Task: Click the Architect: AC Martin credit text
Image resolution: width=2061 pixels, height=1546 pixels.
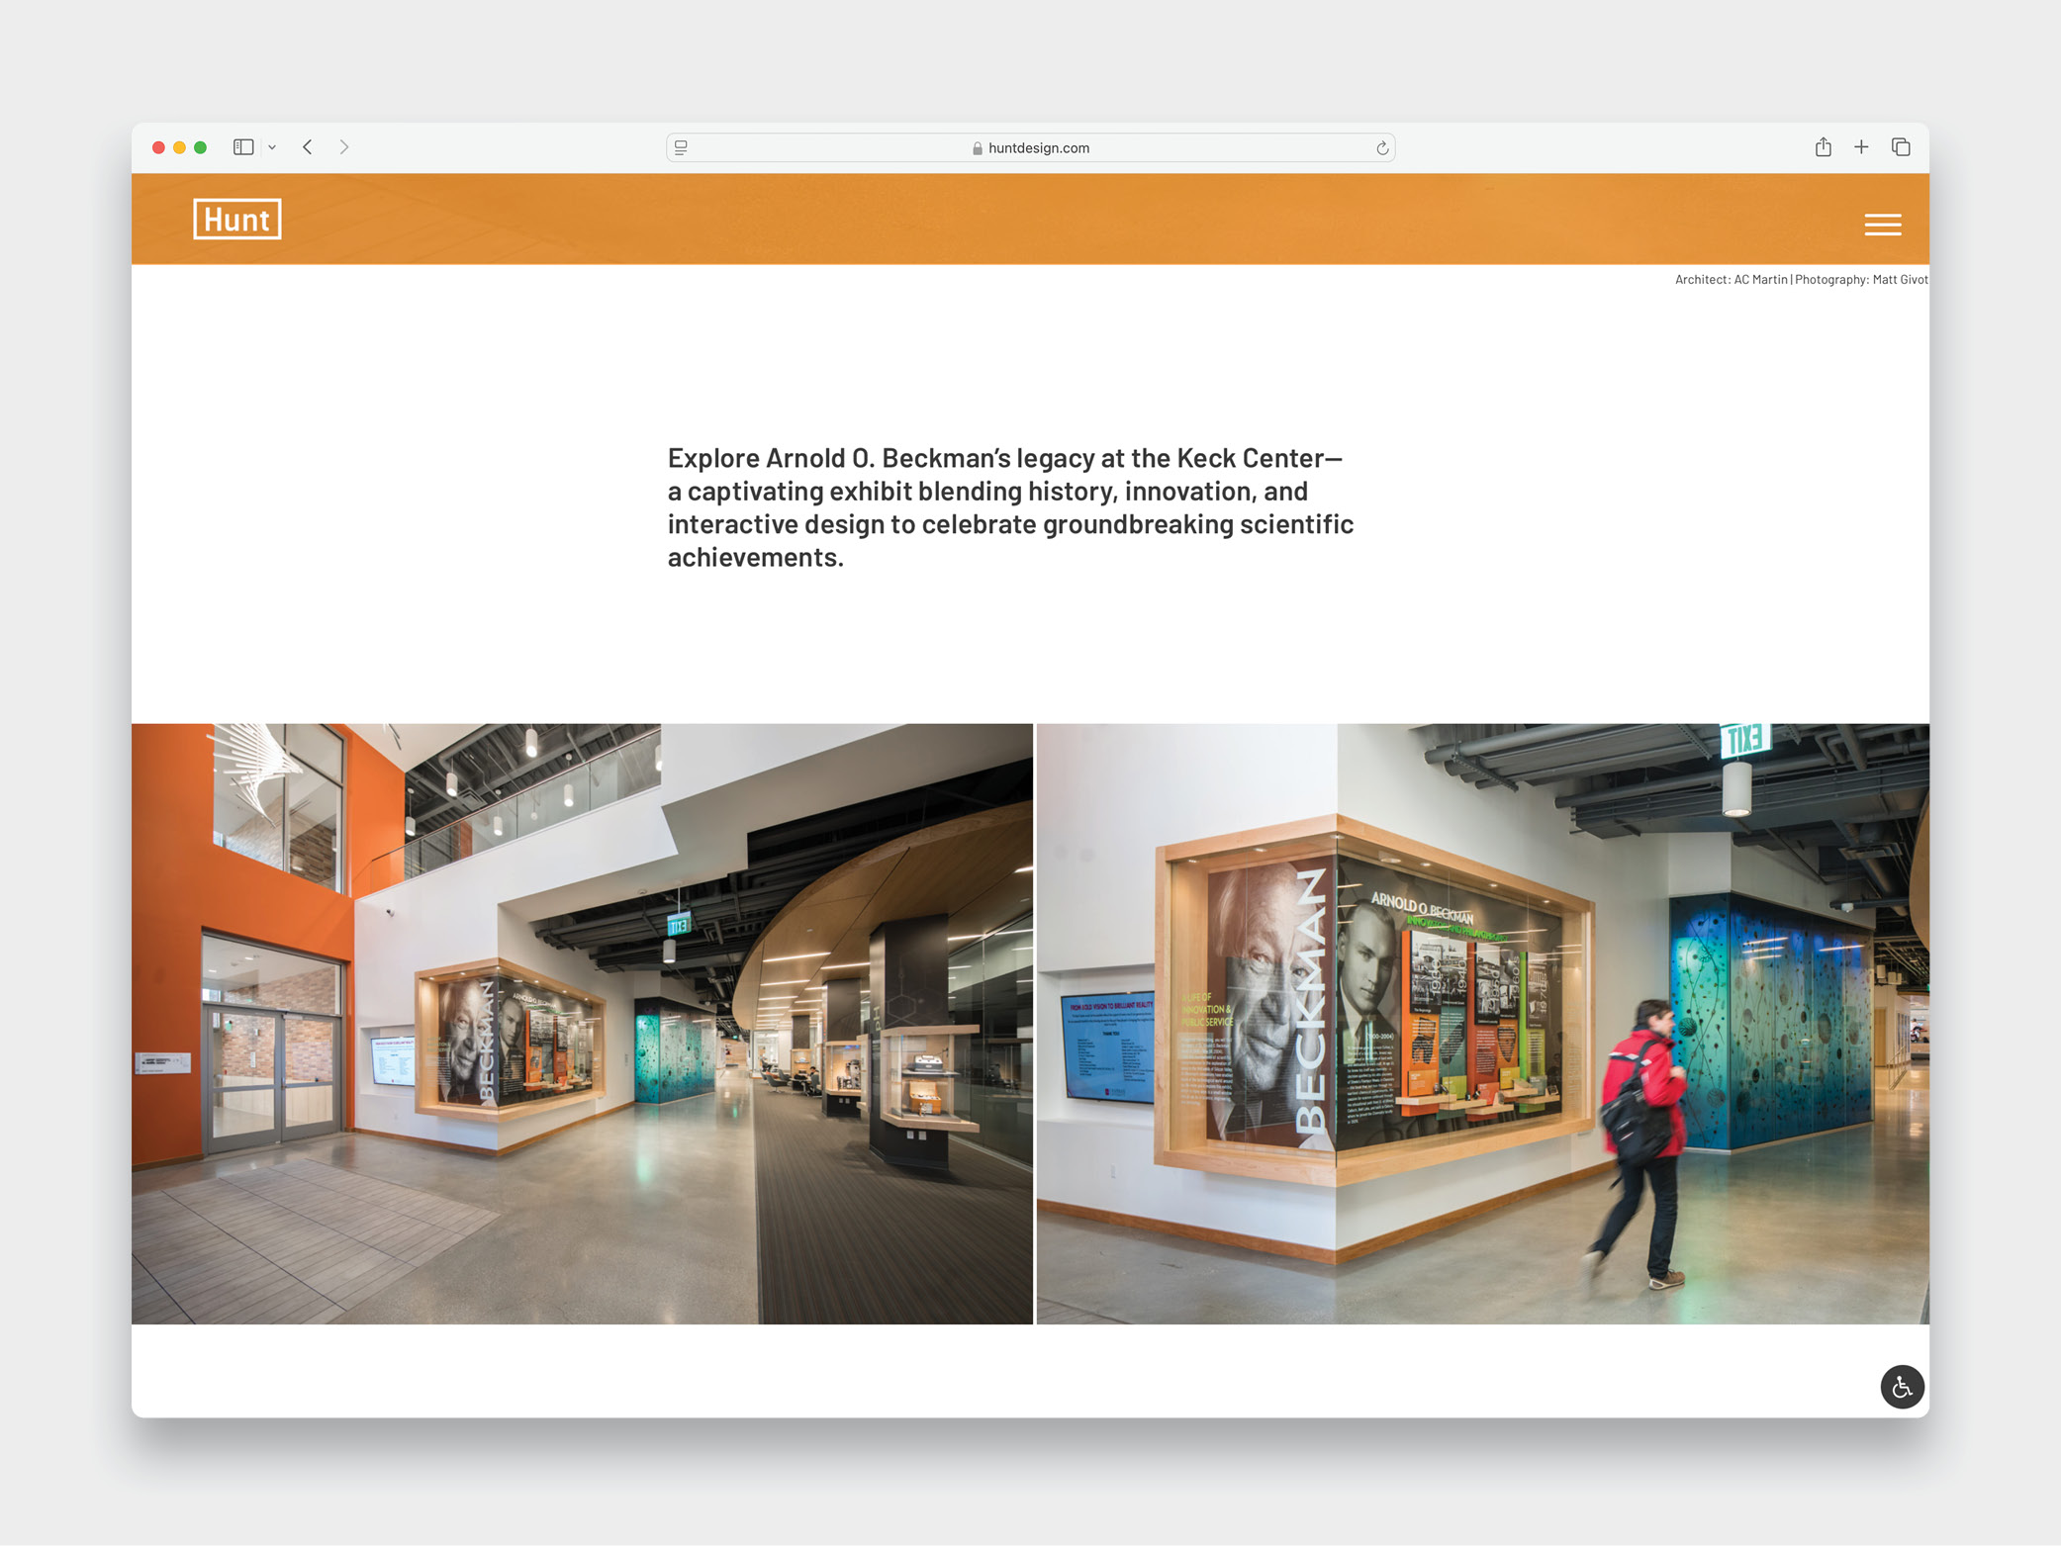Action: (x=1731, y=280)
